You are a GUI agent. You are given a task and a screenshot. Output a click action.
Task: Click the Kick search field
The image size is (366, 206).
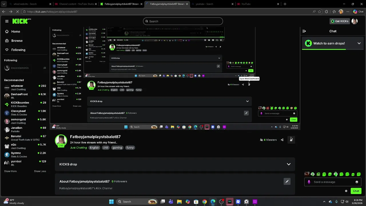coord(183,21)
